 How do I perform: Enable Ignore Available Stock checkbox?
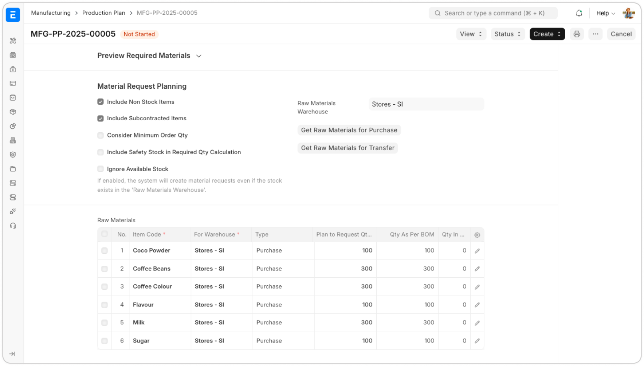tap(101, 169)
